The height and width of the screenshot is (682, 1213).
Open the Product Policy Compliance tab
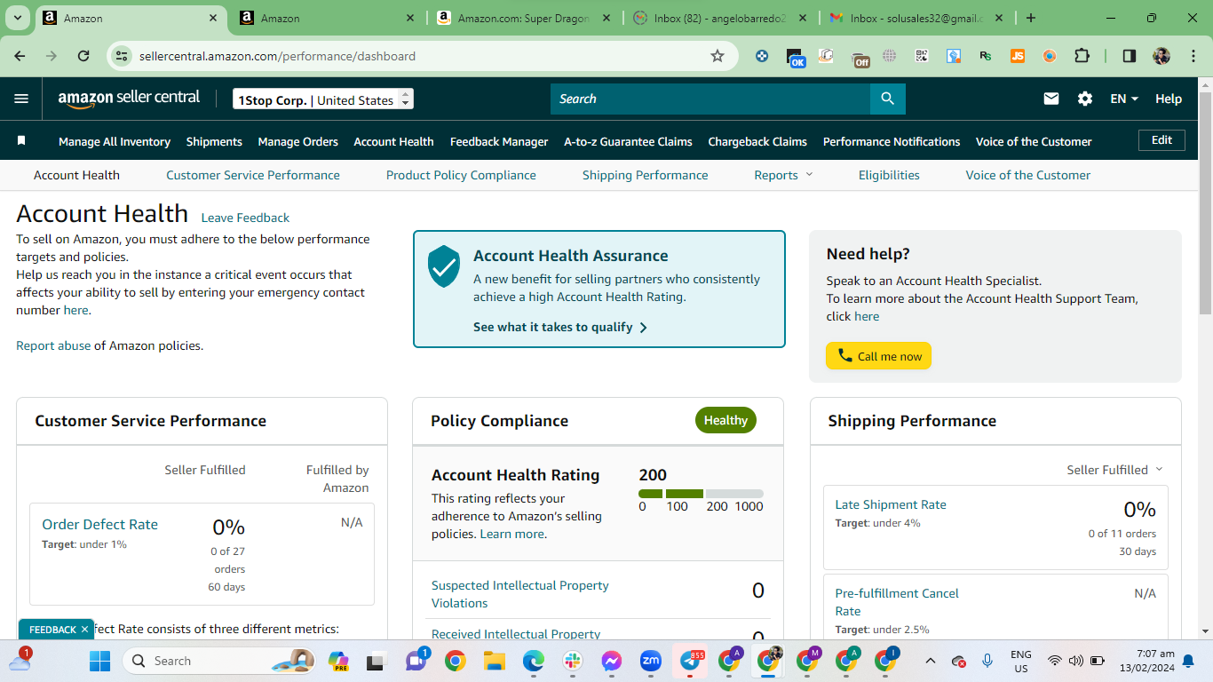(x=461, y=175)
